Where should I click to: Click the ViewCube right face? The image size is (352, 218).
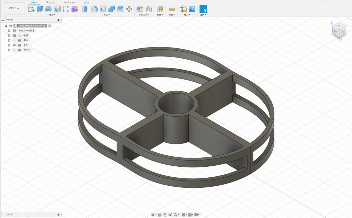pyautogui.click(x=343, y=32)
